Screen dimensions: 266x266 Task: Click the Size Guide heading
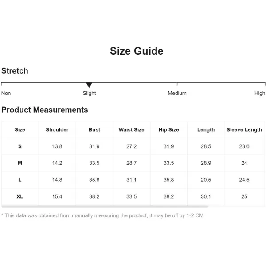(x=137, y=51)
